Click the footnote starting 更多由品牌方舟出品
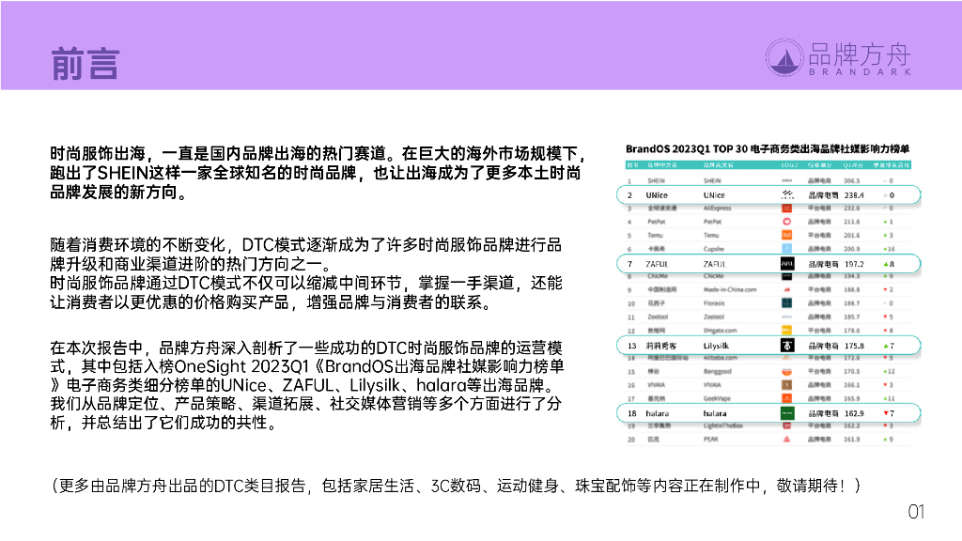962x541 pixels. (x=457, y=486)
